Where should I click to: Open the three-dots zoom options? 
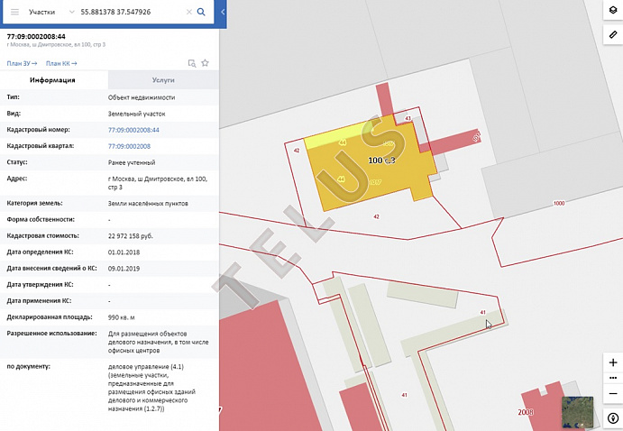click(x=613, y=378)
